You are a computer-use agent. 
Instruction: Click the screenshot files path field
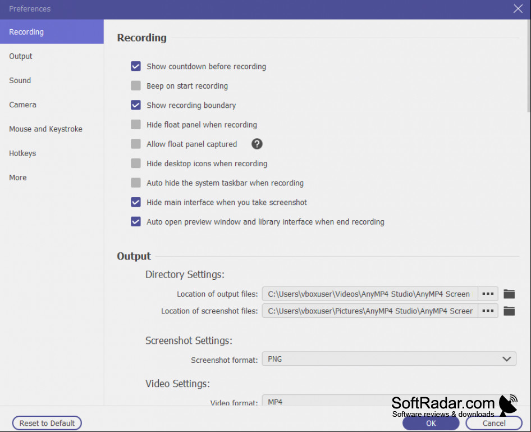pyautogui.click(x=370, y=311)
